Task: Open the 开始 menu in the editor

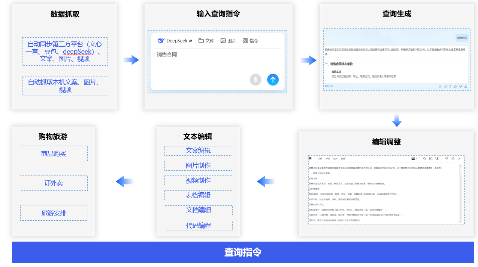Action: pos(328,159)
